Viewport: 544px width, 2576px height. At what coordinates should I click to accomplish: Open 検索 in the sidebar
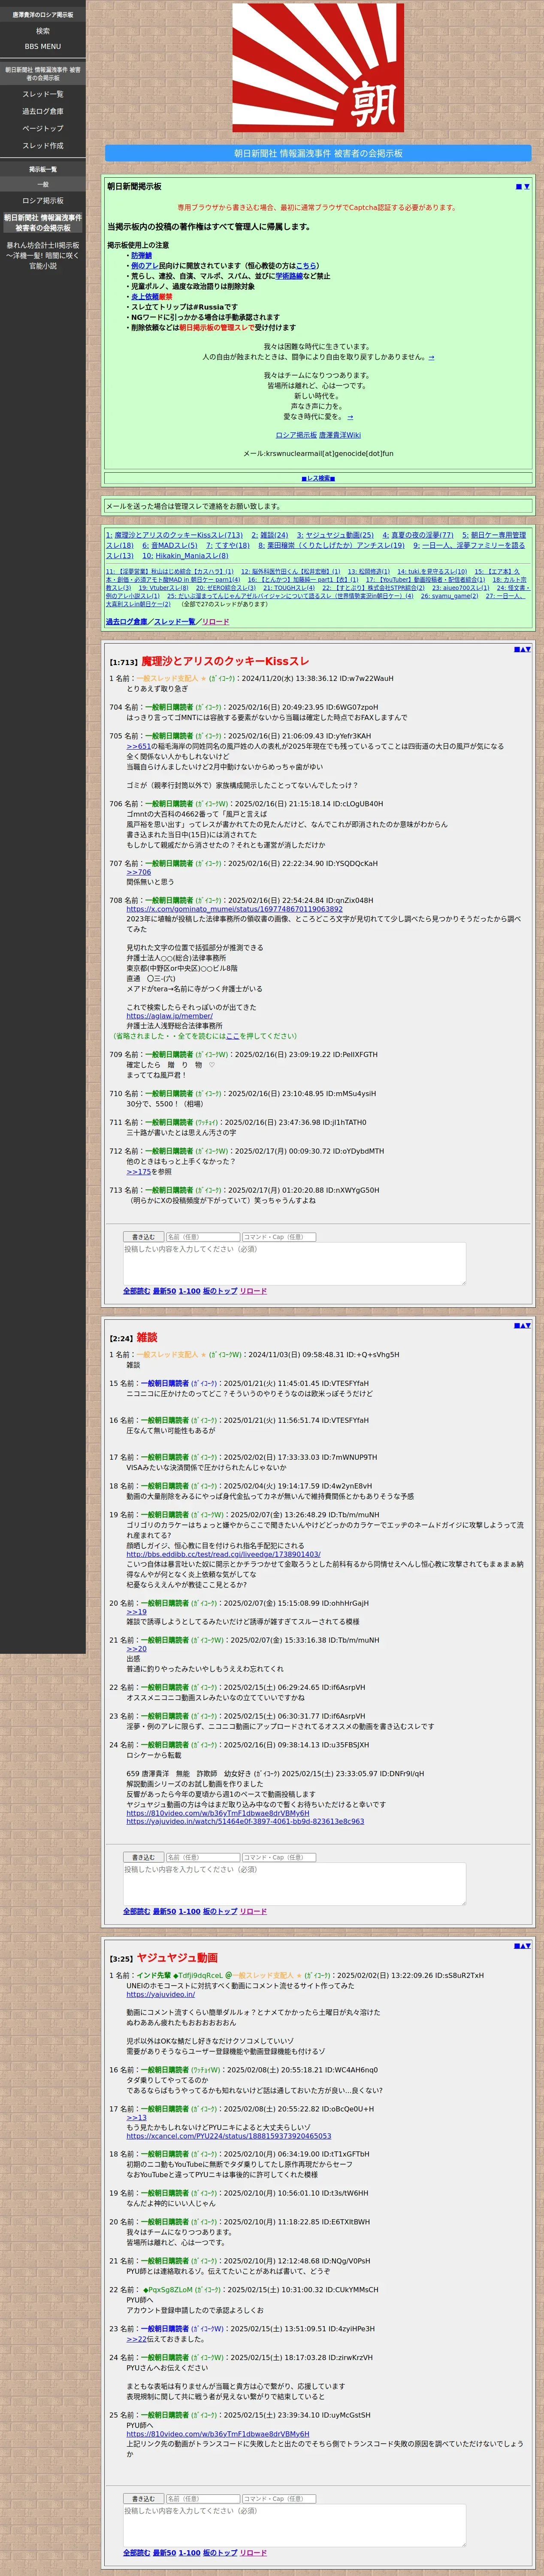43,31
